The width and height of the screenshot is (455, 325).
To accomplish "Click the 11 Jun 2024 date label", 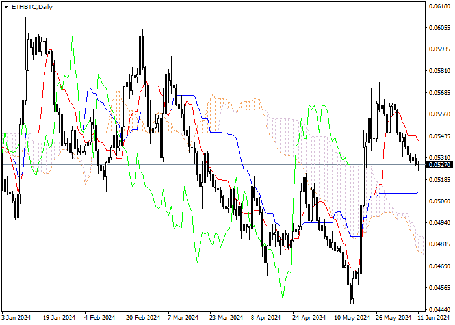I will coord(434,317).
